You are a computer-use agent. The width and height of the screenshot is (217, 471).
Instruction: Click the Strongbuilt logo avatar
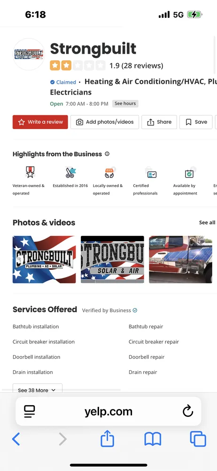(x=29, y=54)
